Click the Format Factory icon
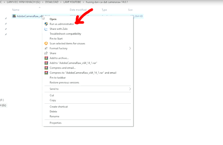The width and height of the screenshot is (223, 145). pyautogui.click(x=46, y=48)
